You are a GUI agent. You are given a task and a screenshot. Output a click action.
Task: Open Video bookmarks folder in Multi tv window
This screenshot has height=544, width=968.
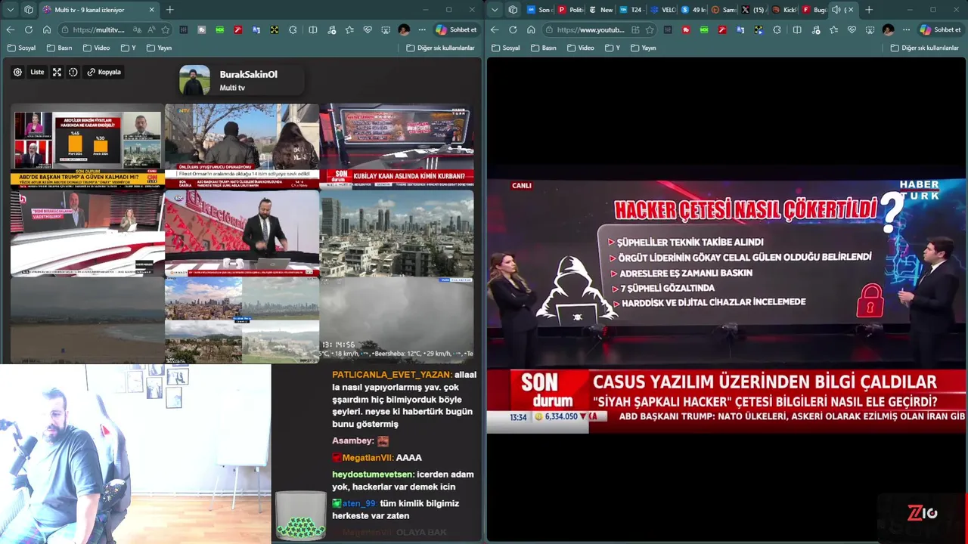point(97,48)
